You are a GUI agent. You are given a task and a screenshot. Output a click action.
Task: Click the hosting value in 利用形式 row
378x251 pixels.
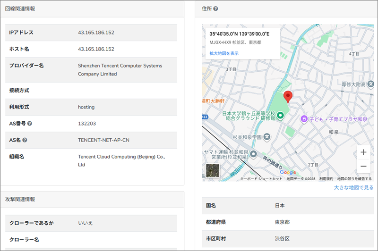(86, 107)
